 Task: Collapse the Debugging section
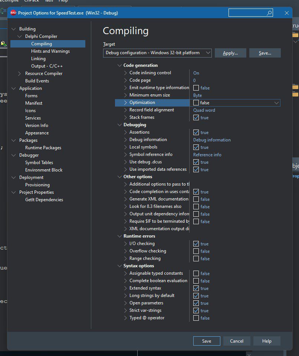click(119, 125)
